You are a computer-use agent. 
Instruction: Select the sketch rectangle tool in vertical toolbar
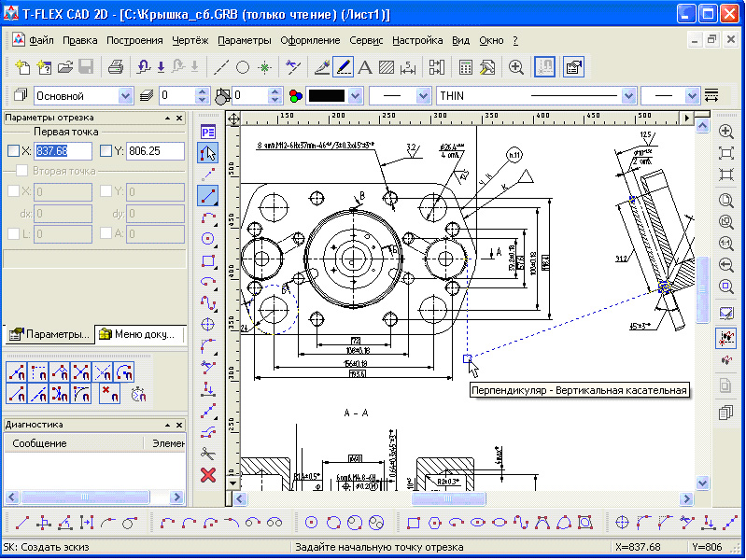(x=208, y=260)
